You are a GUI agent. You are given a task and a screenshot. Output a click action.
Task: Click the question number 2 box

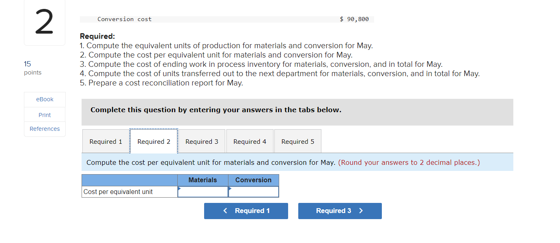click(44, 23)
